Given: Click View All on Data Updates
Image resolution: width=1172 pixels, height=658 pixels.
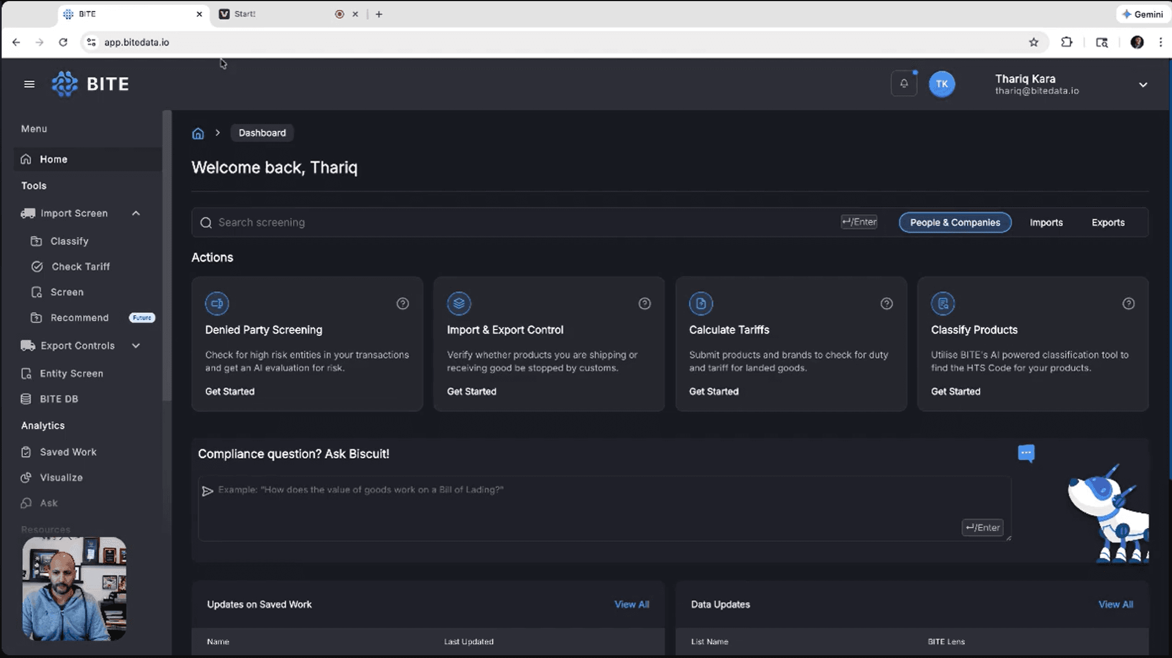Looking at the screenshot, I should tap(1115, 604).
